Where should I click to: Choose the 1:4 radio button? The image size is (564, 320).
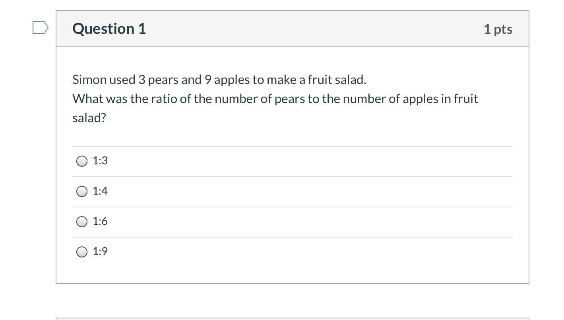[x=82, y=191]
